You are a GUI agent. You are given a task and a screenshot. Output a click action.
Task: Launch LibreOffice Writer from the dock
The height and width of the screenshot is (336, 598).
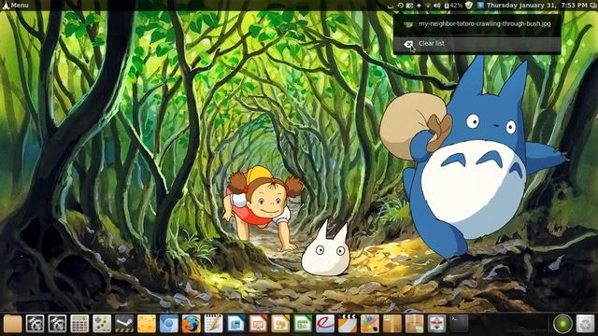235,324
